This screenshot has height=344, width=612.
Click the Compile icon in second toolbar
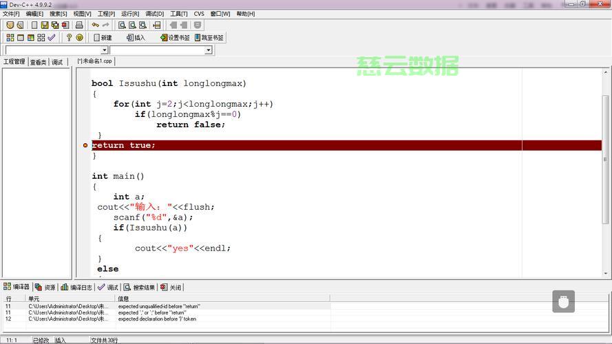10,38
